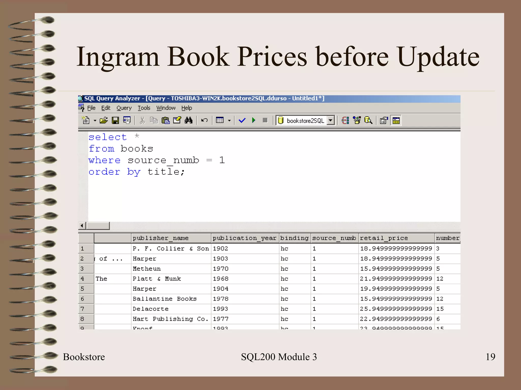Open the Query menu
The width and height of the screenshot is (521, 390).
coord(124,108)
